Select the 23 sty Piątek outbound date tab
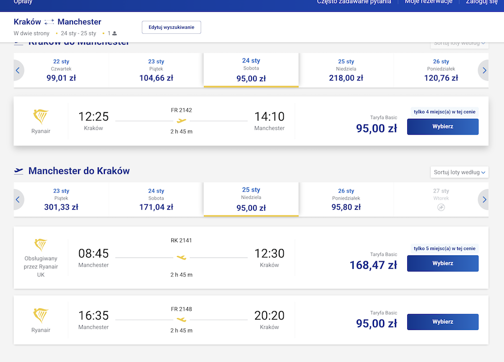Screen dimensions: 504x362 [156, 71]
